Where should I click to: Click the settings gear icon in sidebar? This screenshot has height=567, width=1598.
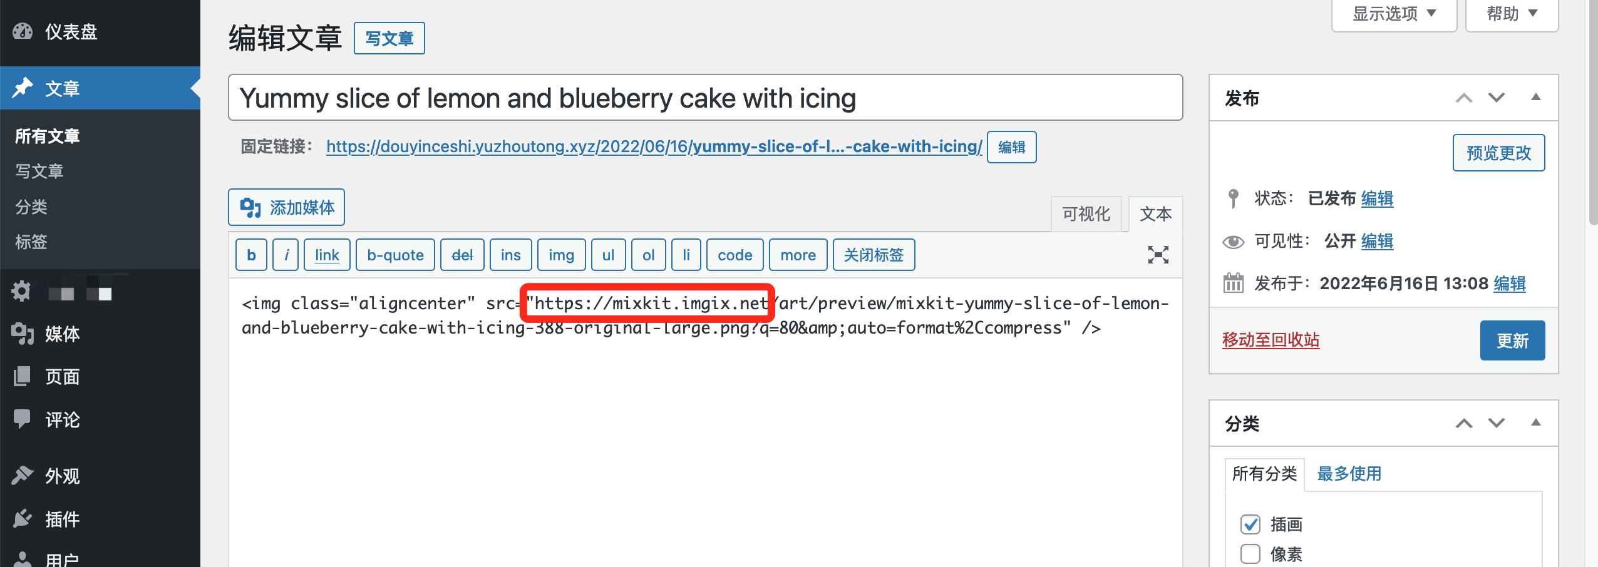point(21,291)
